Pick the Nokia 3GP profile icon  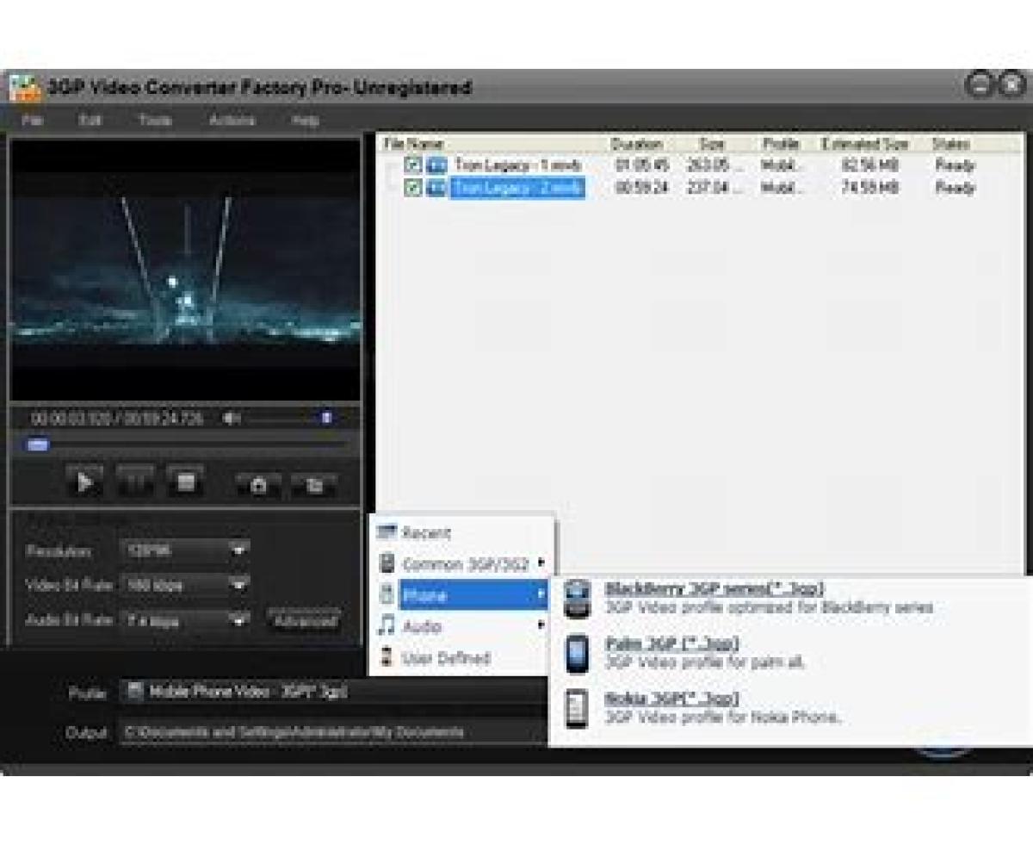pyautogui.click(x=577, y=709)
